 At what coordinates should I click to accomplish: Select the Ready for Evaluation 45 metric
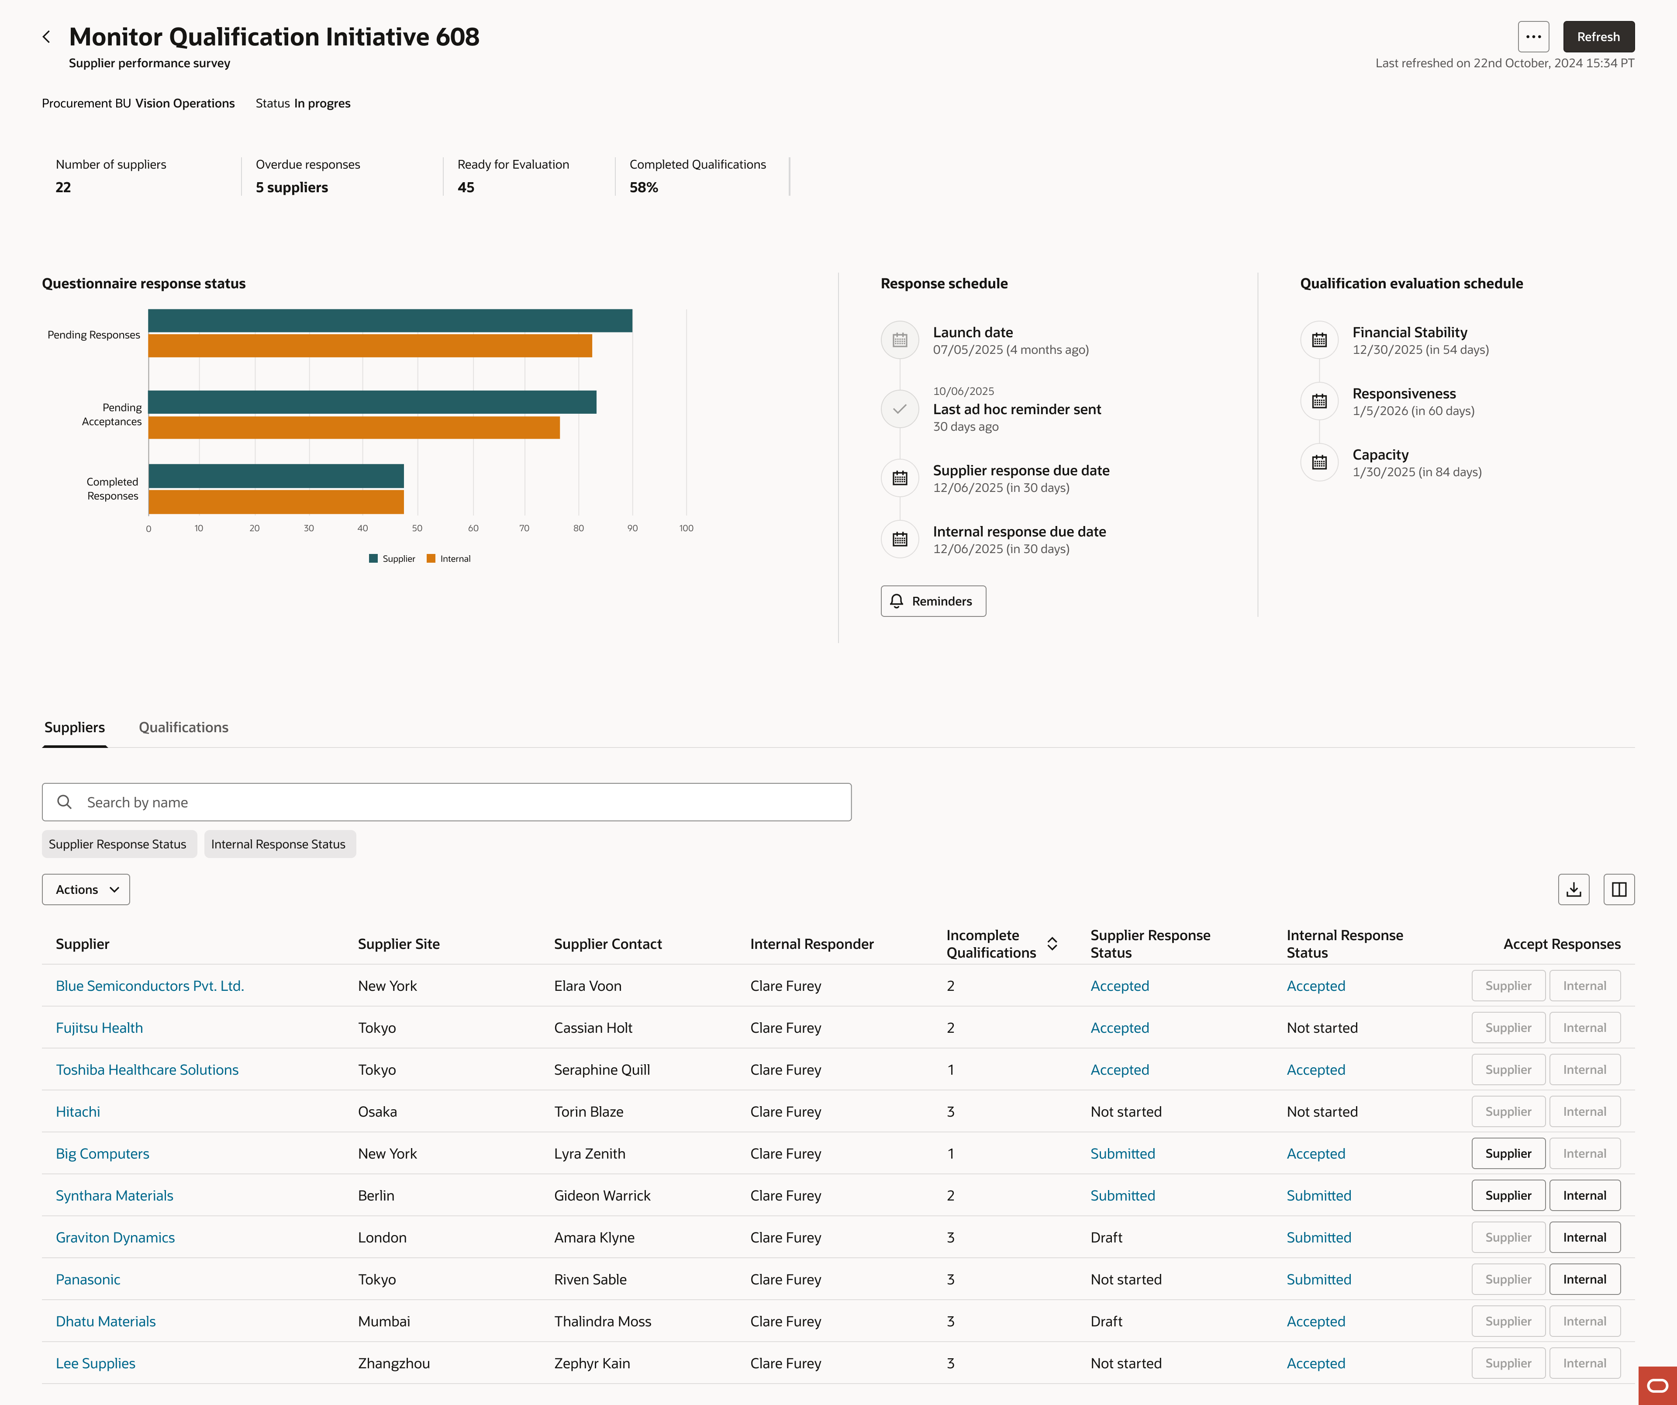[513, 176]
